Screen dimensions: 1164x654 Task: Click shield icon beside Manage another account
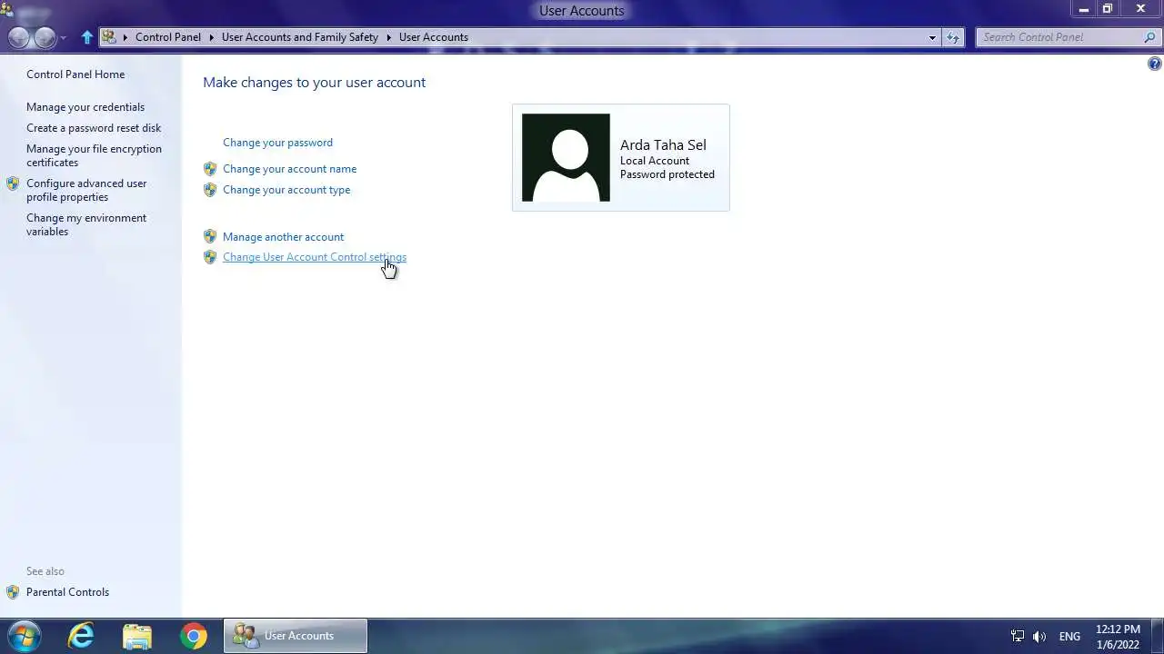(x=210, y=237)
